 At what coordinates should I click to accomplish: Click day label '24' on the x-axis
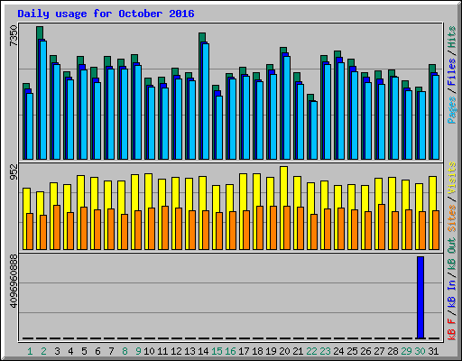[338, 351]
